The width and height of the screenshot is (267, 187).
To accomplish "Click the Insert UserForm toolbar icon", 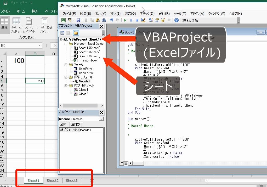I will pos(70,20).
